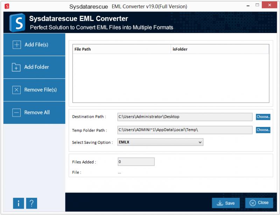Click the Sysdatarescue S logo in header
This screenshot has height=215, width=280.
point(16,22)
